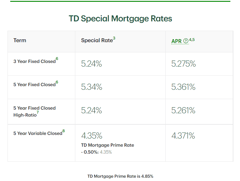Click the APR help question mark icon
This screenshot has height=181, width=240.
186,41
